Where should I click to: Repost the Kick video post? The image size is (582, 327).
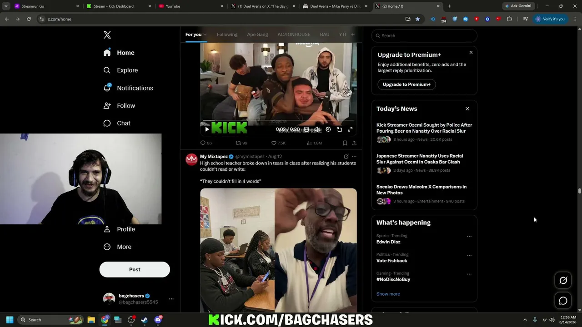[241, 143]
